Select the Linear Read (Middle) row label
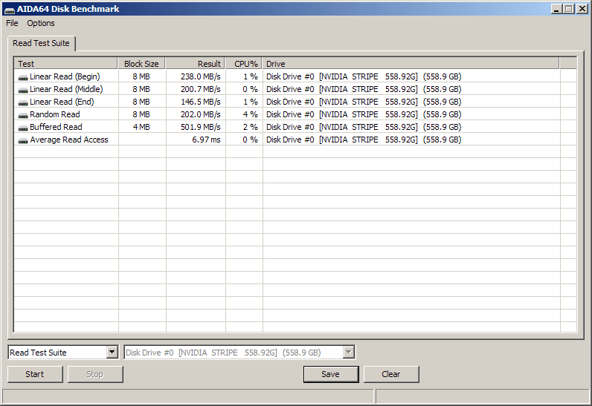This screenshot has width=592, height=406. click(x=66, y=89)
